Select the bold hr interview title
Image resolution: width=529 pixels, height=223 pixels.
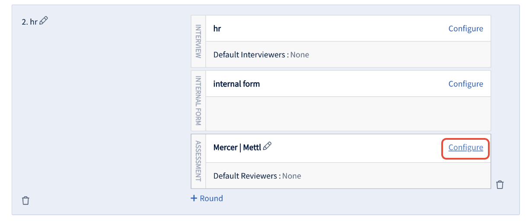pos(217,28)
